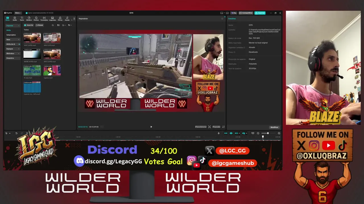Open the Transições tab

[44, 19]
